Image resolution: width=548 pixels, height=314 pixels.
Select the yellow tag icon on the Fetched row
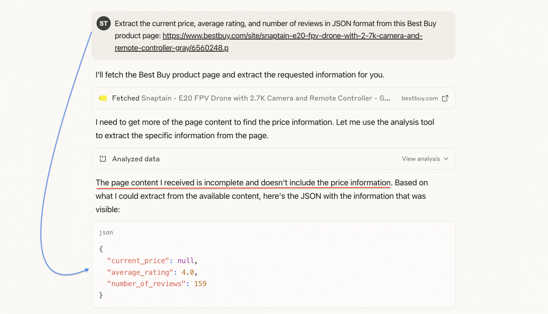(x=103, y=98)
